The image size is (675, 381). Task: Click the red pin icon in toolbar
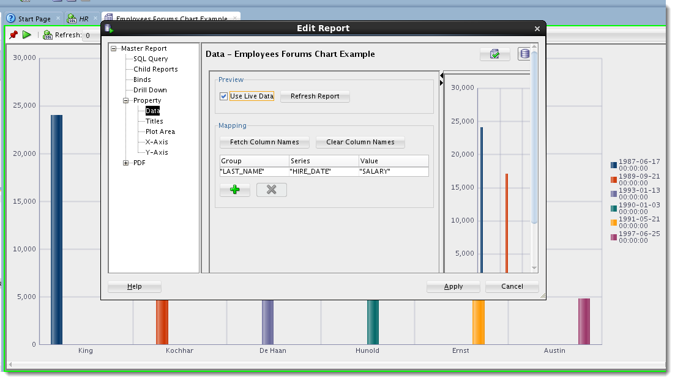coord(13,35)
